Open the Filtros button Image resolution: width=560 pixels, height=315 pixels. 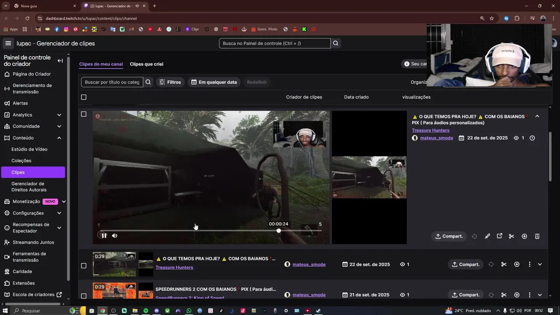[x=170, y=82]
